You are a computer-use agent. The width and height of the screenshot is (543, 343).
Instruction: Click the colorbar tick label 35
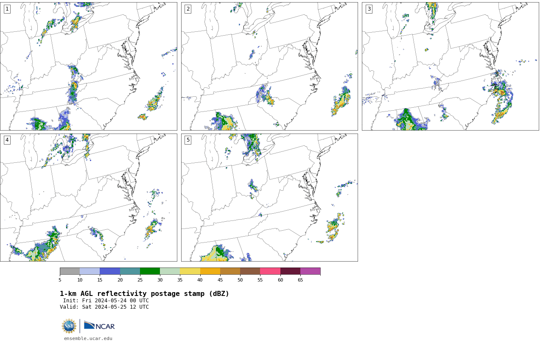click(180, 280)
